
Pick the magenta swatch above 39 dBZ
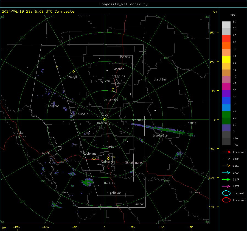coord(226,87)
